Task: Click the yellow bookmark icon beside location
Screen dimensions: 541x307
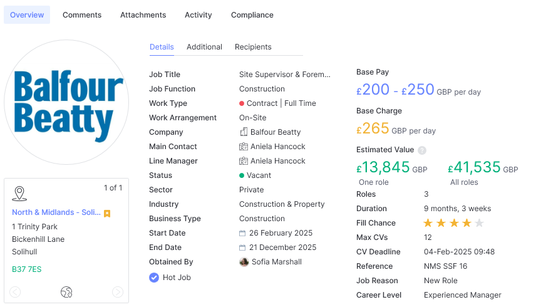Action: pyautogui.click(x=107, y=213)
